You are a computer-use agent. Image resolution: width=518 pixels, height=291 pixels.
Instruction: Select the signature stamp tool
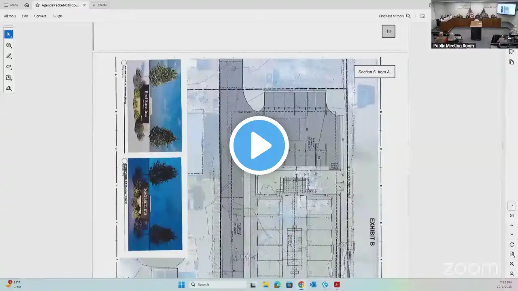(8, 88)
